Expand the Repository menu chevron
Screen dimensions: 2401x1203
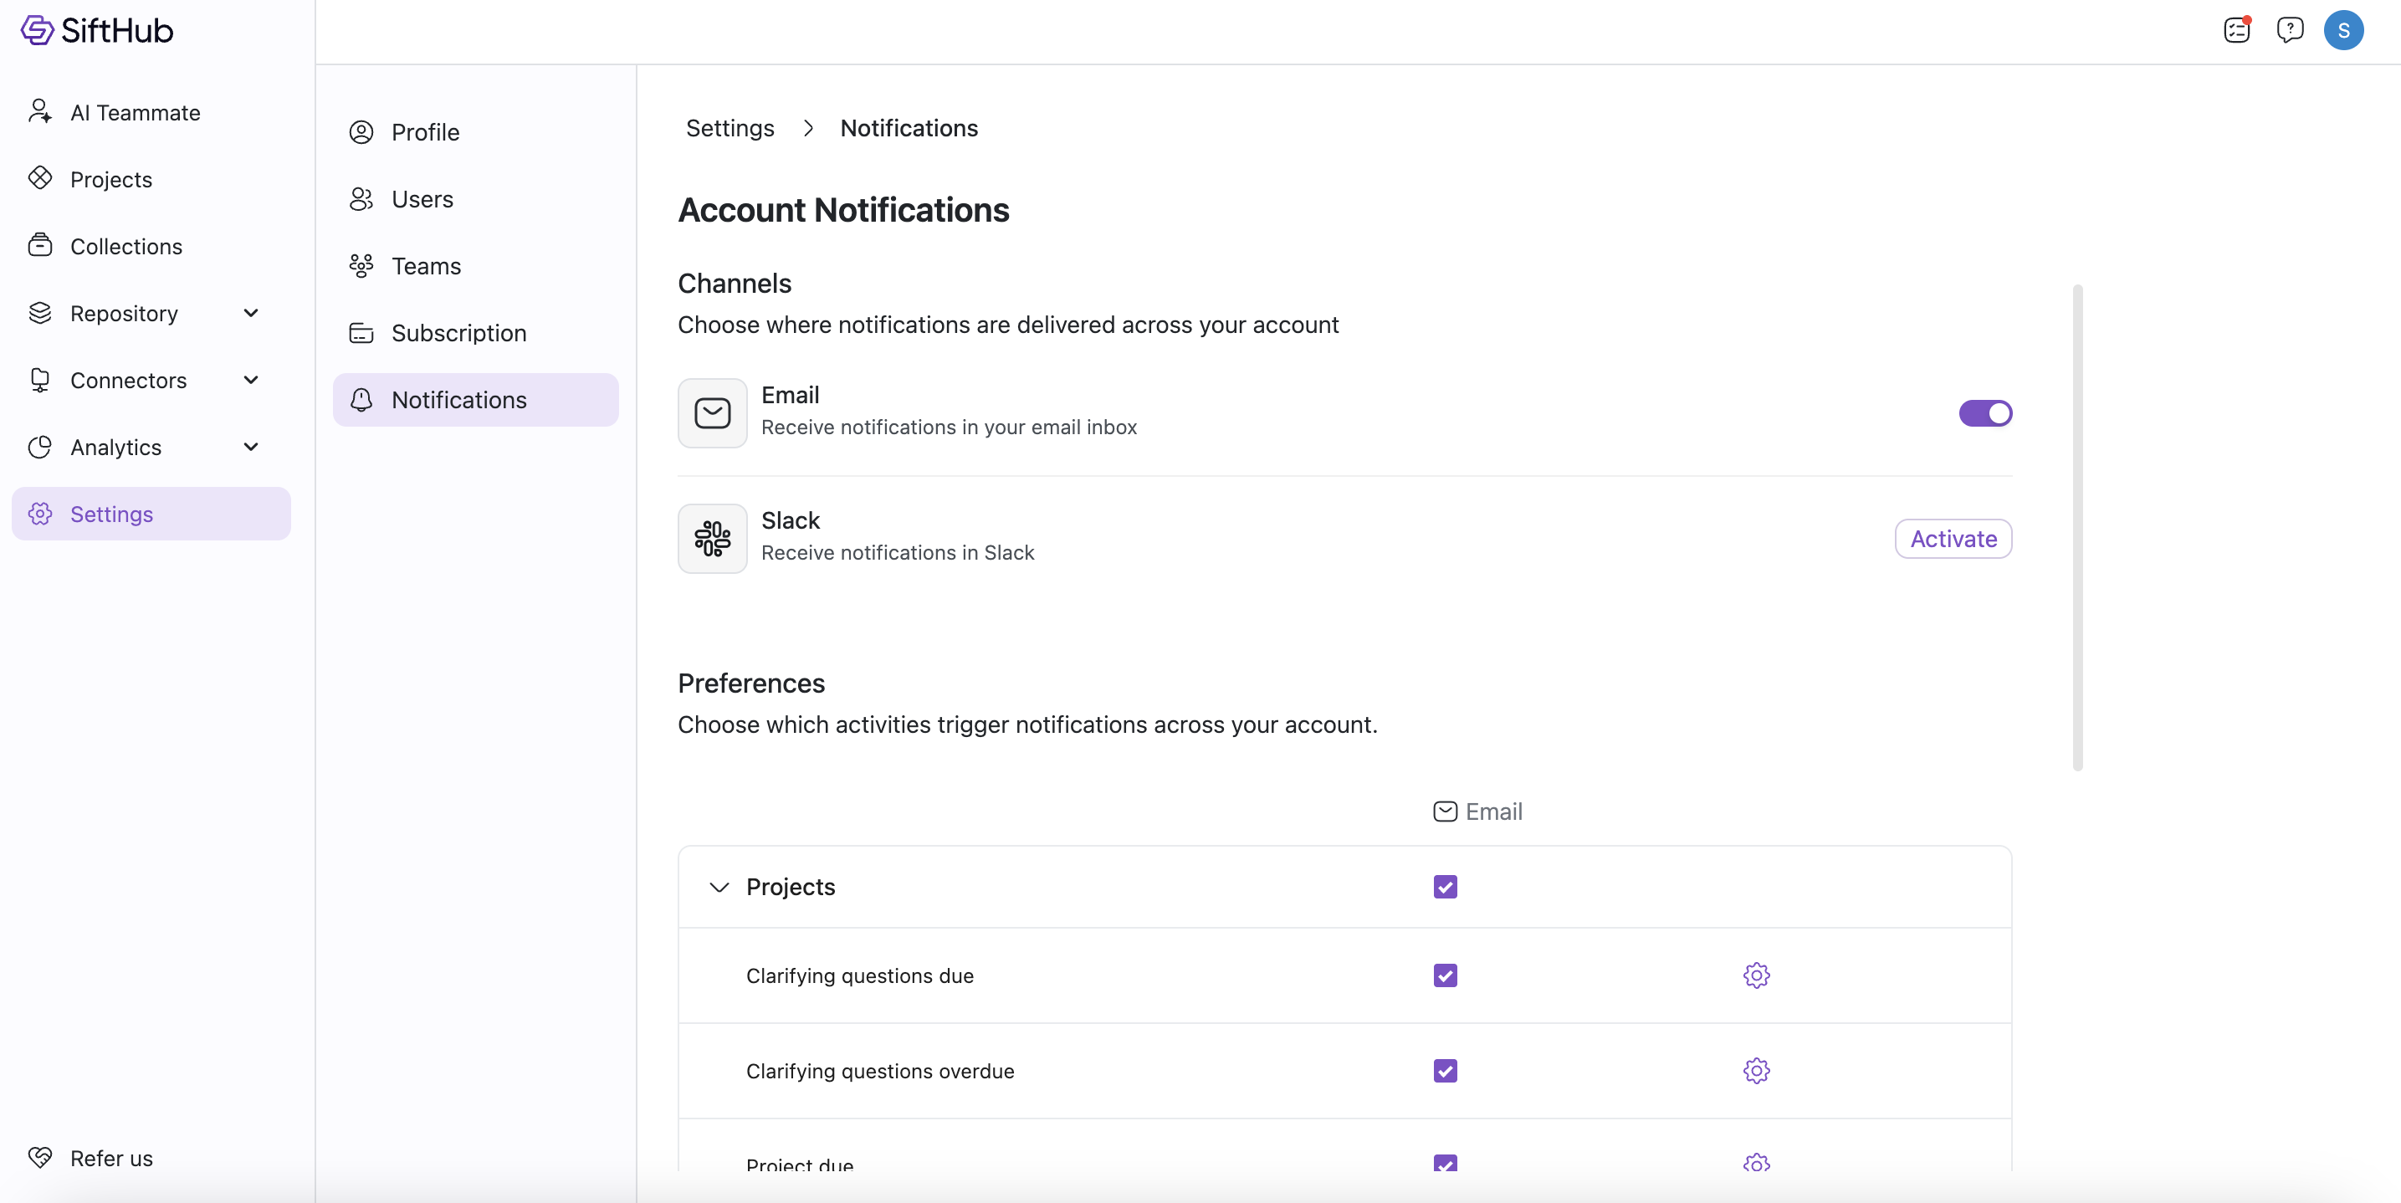[x=251, y=313]
